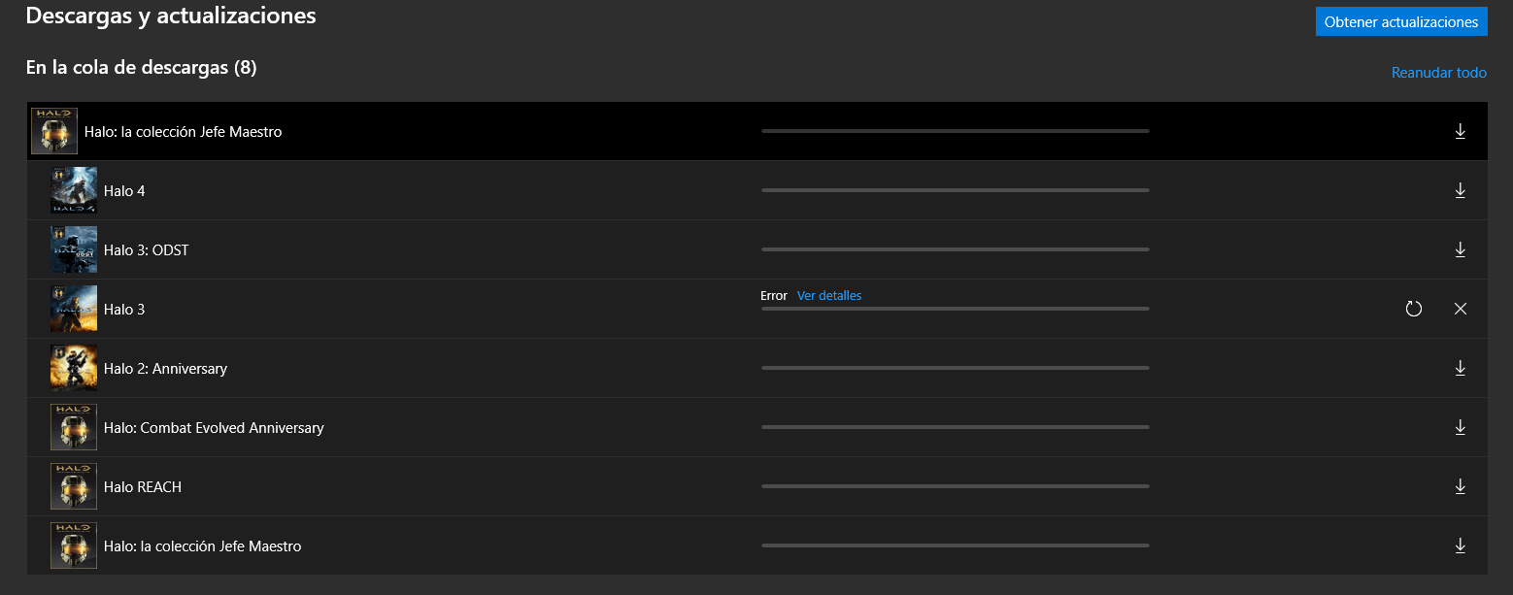The height and width of the screenshot is (595, 1513).
Task: Open Ver detalles link for Halo 3 error
Action: 829,295
